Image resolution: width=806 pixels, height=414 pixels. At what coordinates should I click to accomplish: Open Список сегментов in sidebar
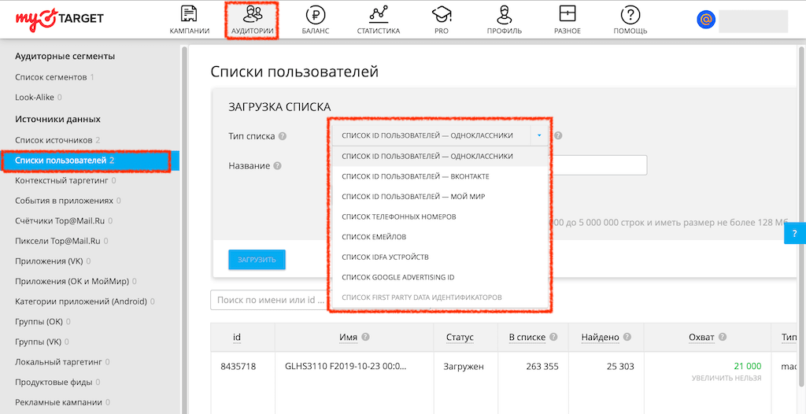50,77
